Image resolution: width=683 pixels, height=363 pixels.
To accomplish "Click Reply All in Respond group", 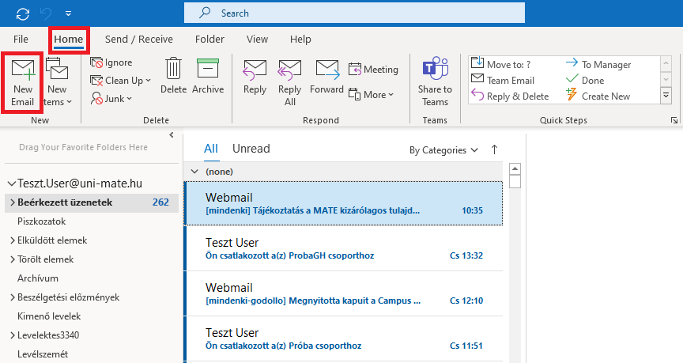I will point(289,83).
